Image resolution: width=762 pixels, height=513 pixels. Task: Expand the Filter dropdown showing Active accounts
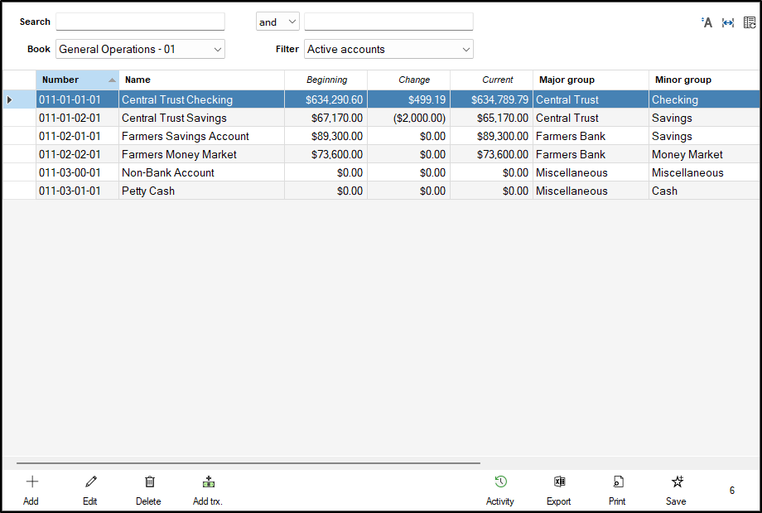point(388,50)
